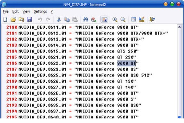This screenshot has height=123, width=184.
Task: Open the scheme selection icon
Action: 134,19
